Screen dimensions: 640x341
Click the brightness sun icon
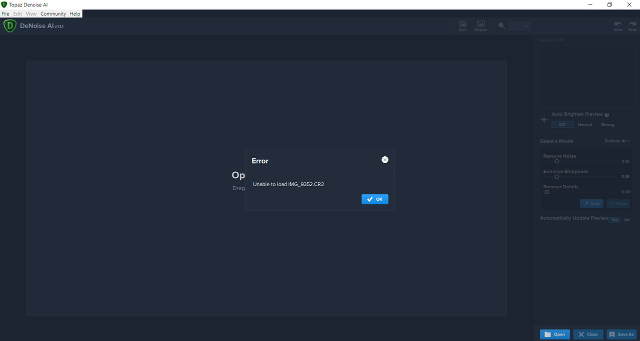[x=544, y=120]
